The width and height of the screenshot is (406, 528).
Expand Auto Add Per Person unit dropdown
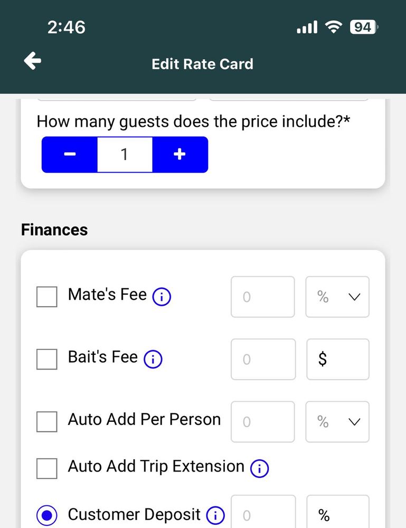click(337, 422)
